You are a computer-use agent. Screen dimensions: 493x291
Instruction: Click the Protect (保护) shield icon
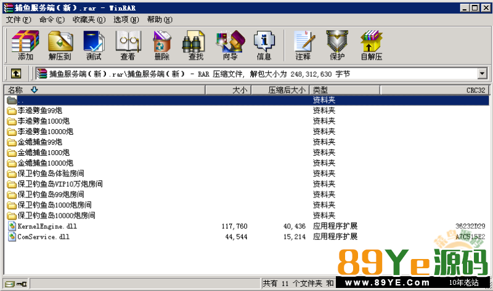point(337,45)
